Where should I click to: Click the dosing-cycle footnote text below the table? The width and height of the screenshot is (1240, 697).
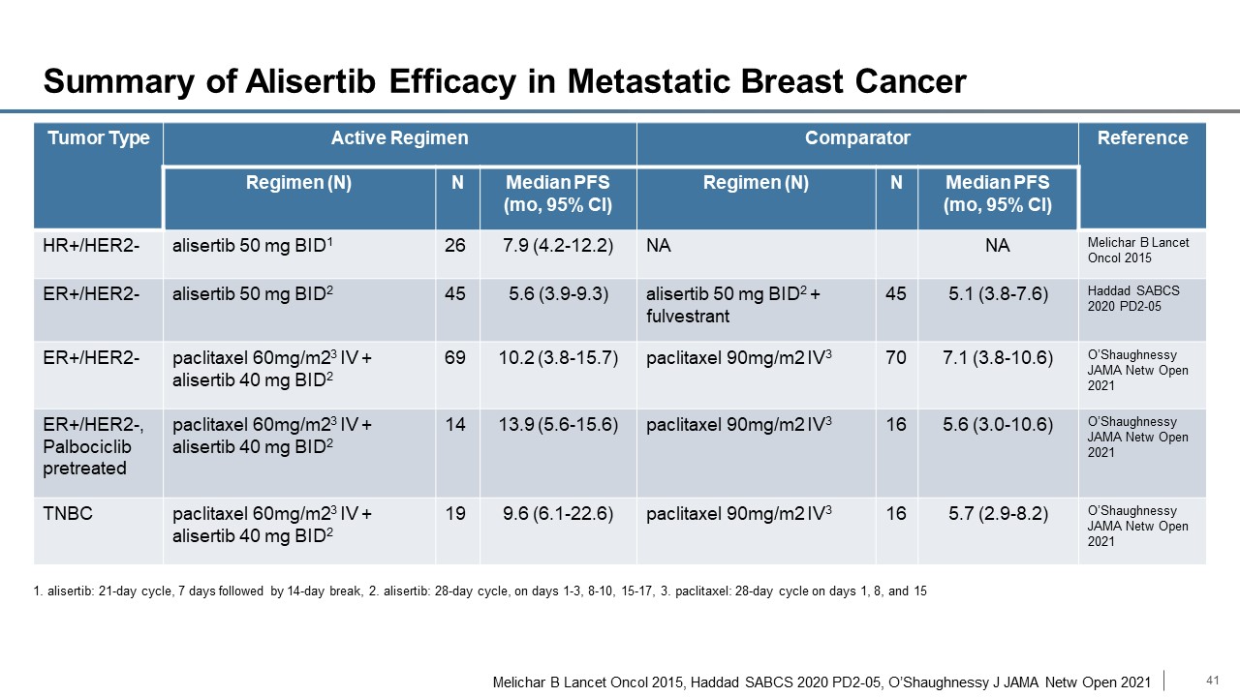tap(480, 591)
